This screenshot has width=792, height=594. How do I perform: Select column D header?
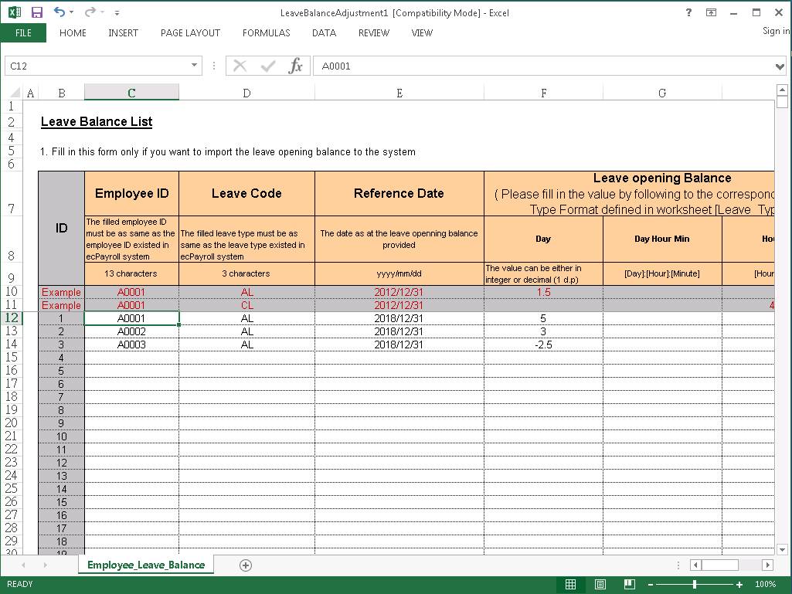click(x=246, y=93)
